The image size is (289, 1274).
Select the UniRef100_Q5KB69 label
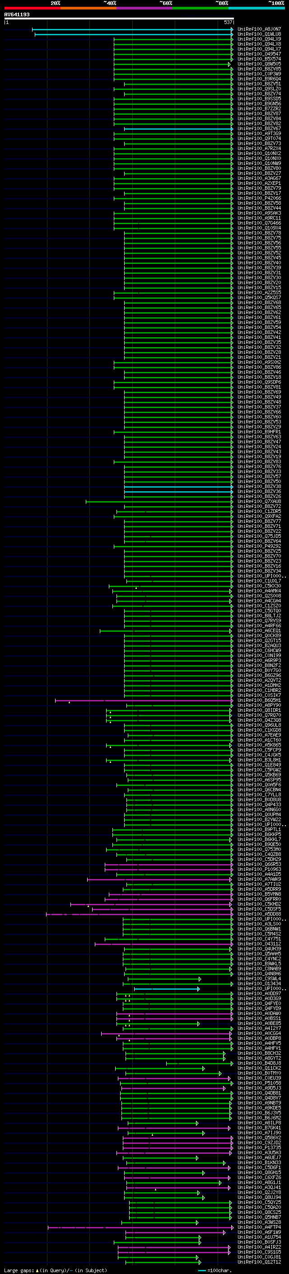pyautogui.click(x=259, y=775)
